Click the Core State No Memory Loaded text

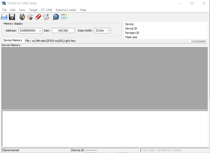pos(161,150)
